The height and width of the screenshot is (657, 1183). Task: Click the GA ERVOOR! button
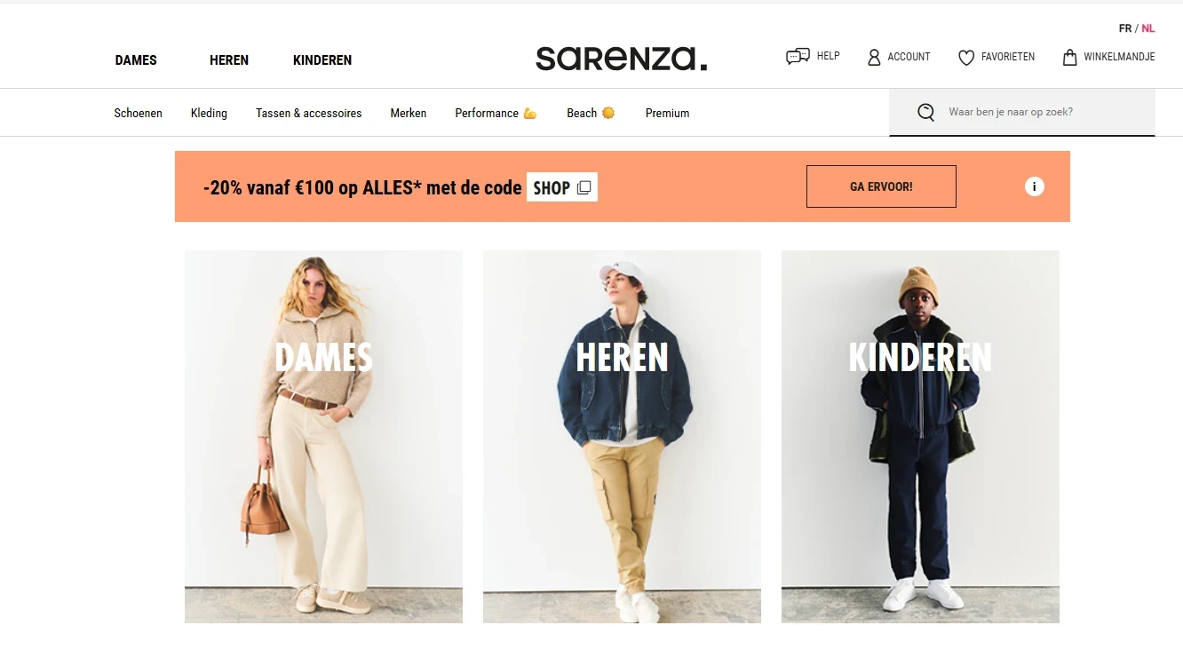881,186
